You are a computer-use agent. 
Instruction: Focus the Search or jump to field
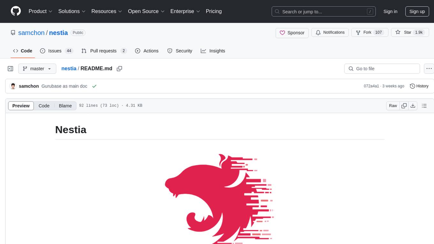coord(324,11)
